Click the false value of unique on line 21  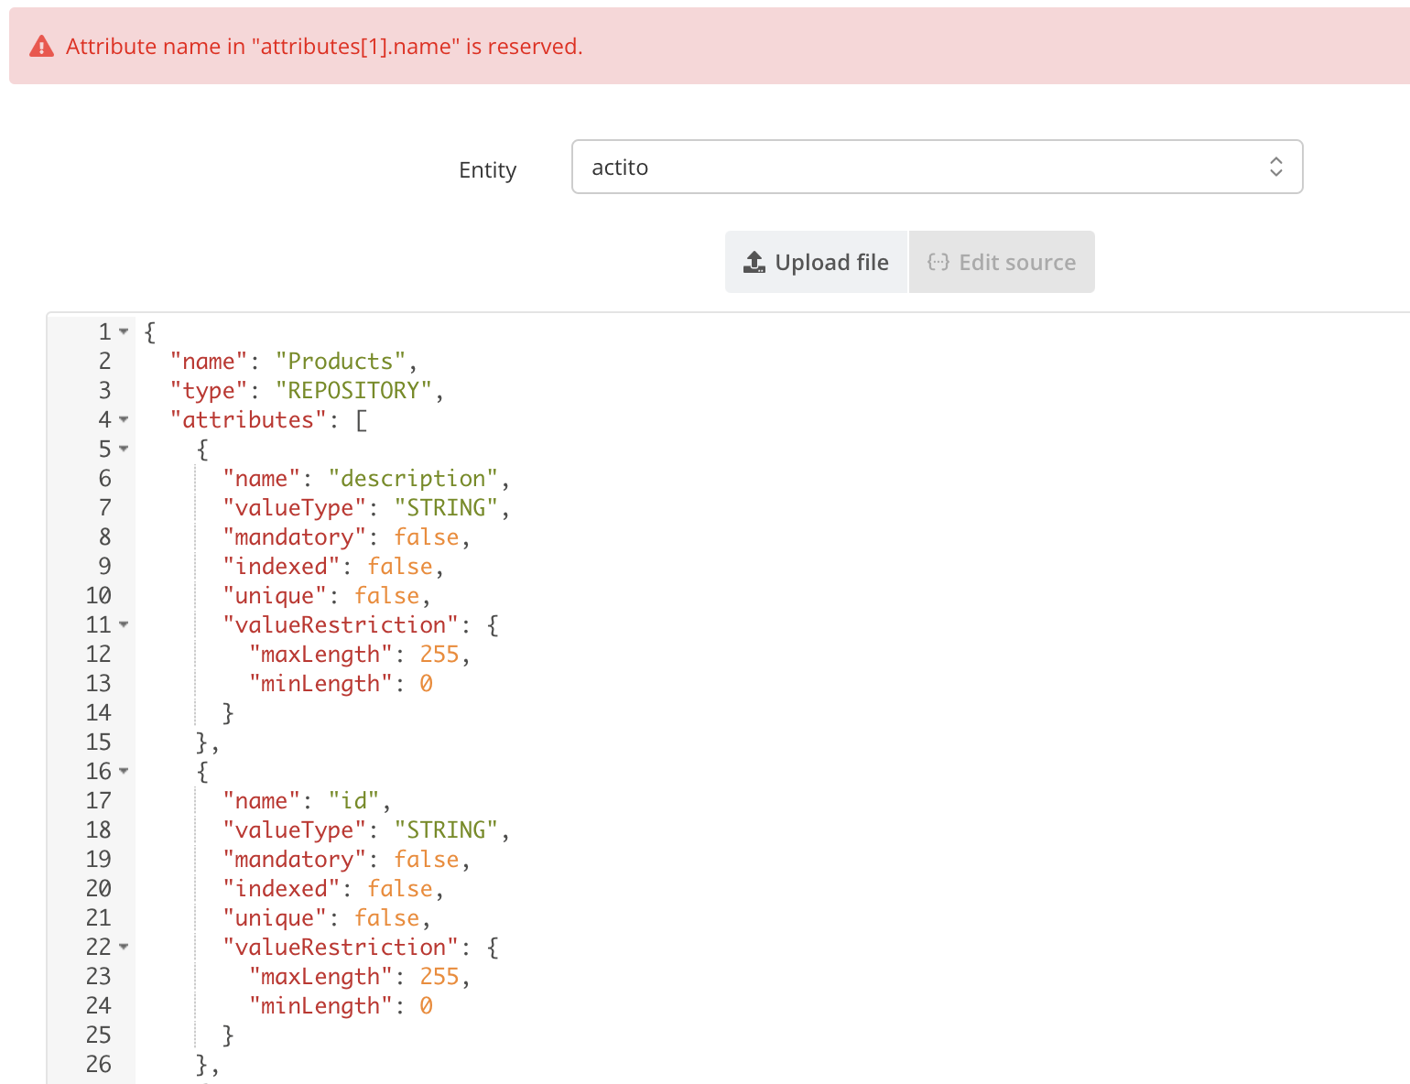(x=387, y=918)
